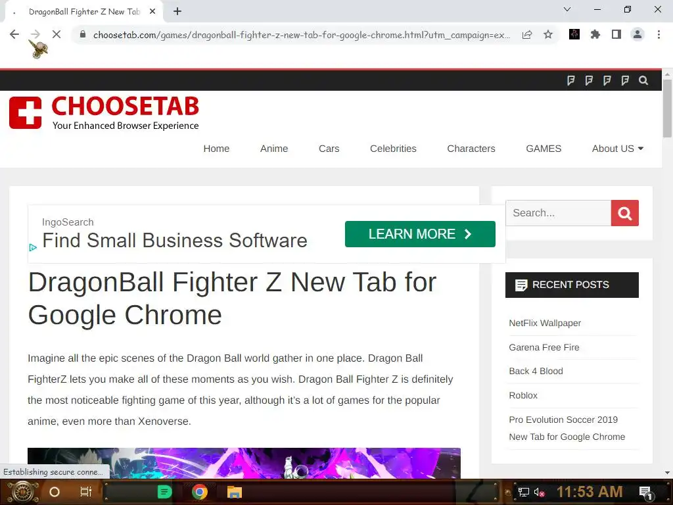
Task: Click the DragonBall Fighter Z page heading
Action: click(x=232, y=299)
